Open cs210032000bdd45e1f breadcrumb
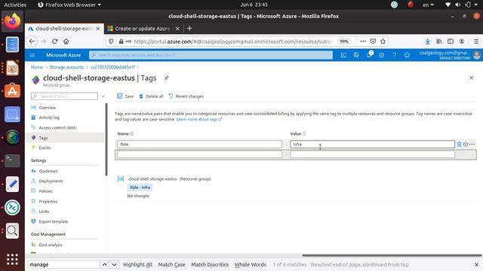Viewport: 483px width, 271px height. pyautogui.click(x=112, y=67)
